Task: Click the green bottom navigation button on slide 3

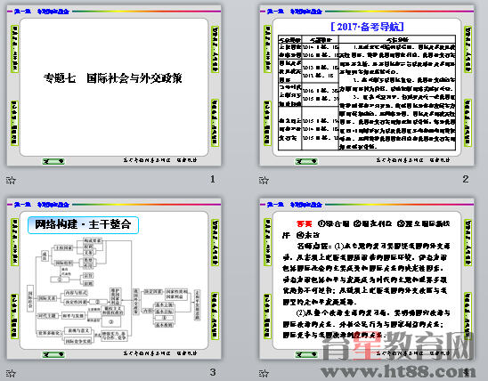Action: (53, 354)
